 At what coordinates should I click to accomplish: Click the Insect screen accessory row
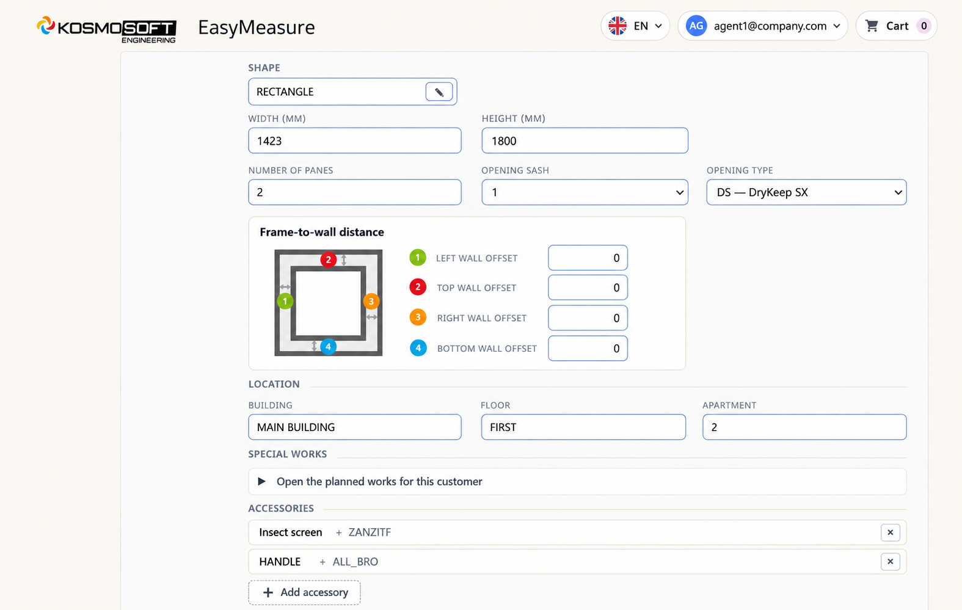[x=577, y=532]
